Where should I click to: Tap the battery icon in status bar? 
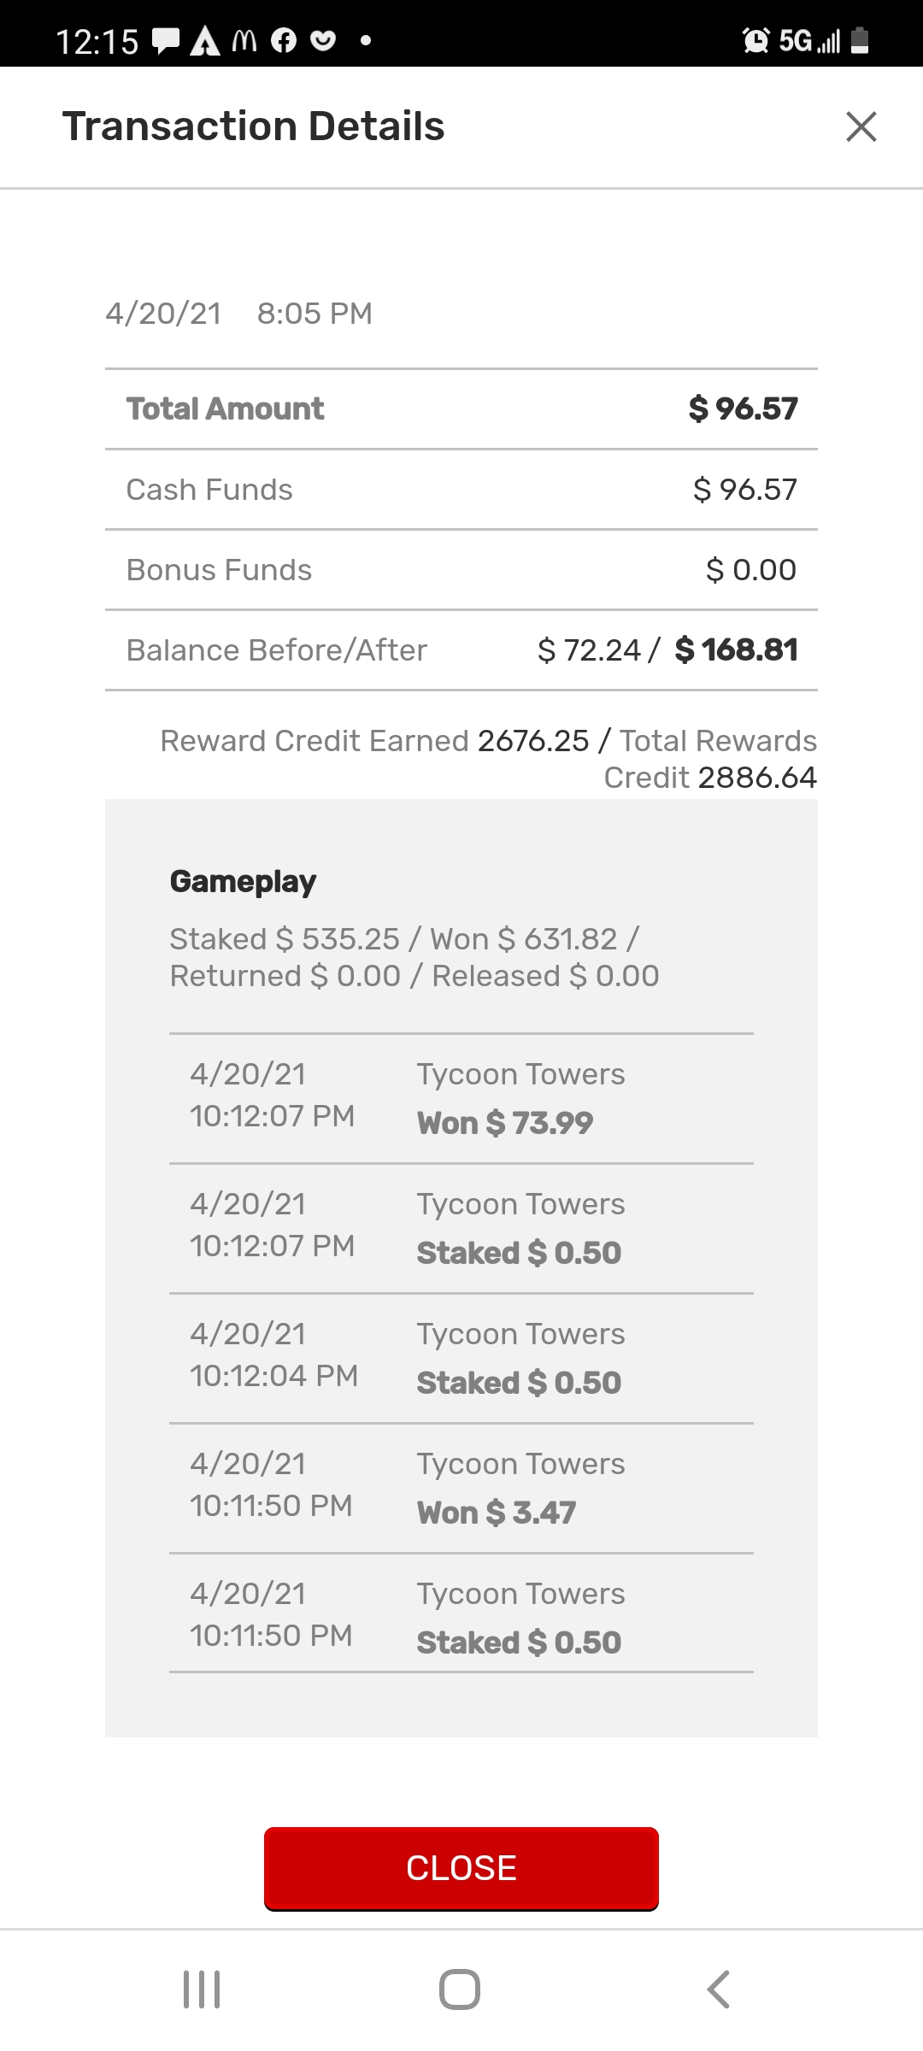click(x=861, y=40)
